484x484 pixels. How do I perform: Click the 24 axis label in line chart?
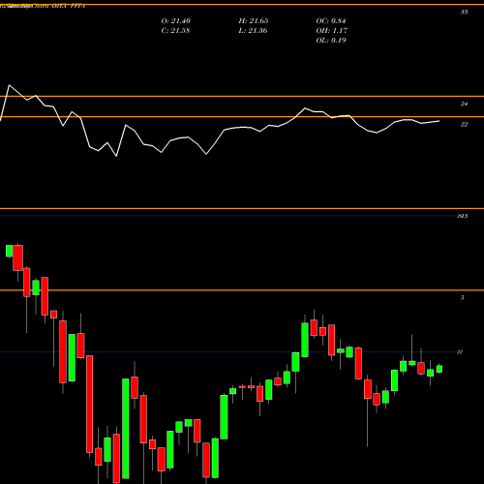[x=464, y=104]
